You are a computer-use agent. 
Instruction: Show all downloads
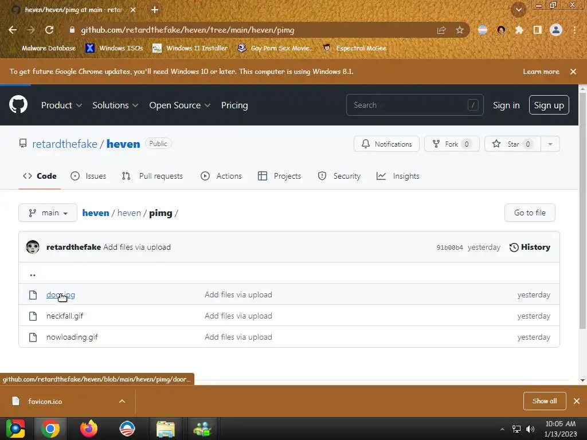coord(545,401)
